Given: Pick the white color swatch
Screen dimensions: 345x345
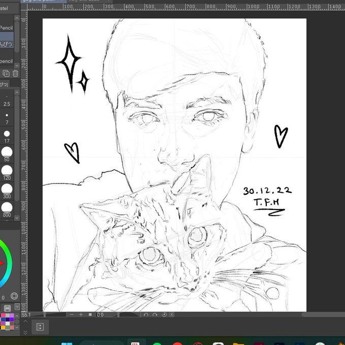Looking at the screenshot, I should (8, 324).
